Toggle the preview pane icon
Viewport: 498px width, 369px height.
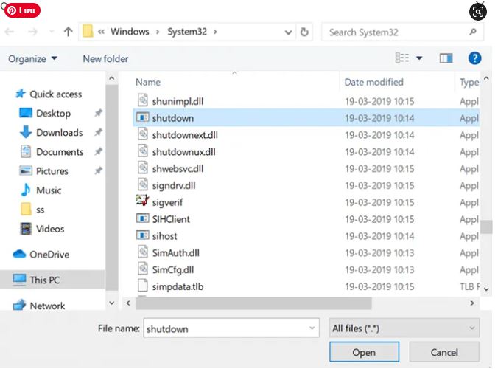click(x=446, y=58)
